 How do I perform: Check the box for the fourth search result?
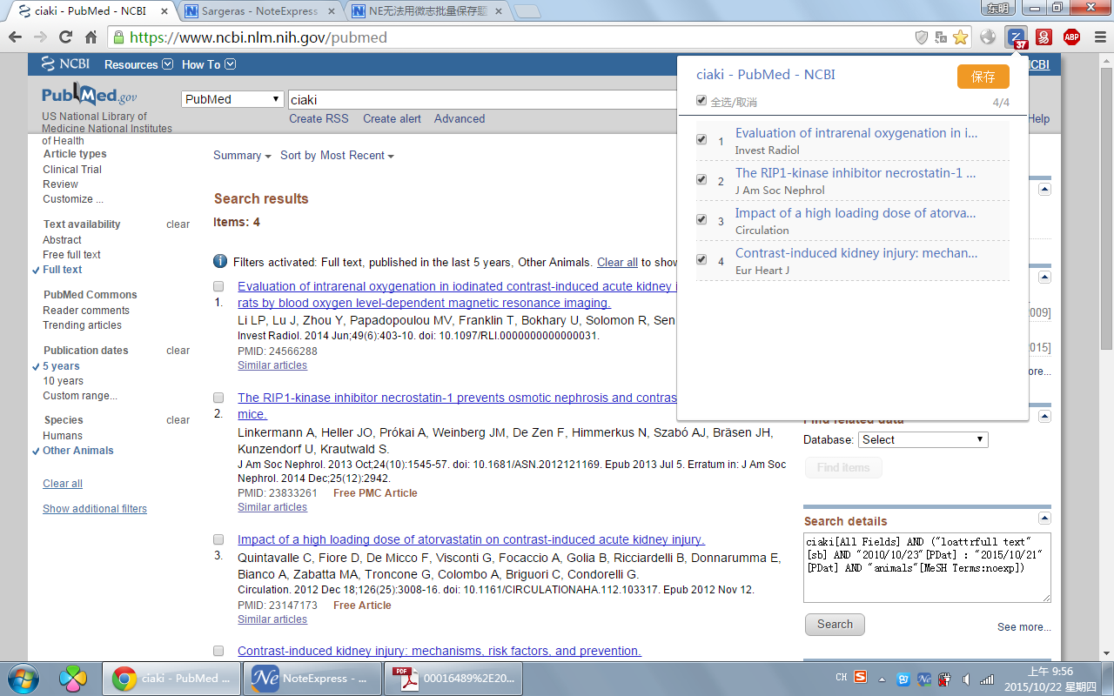pyautogui.click(x=218, y=651)
